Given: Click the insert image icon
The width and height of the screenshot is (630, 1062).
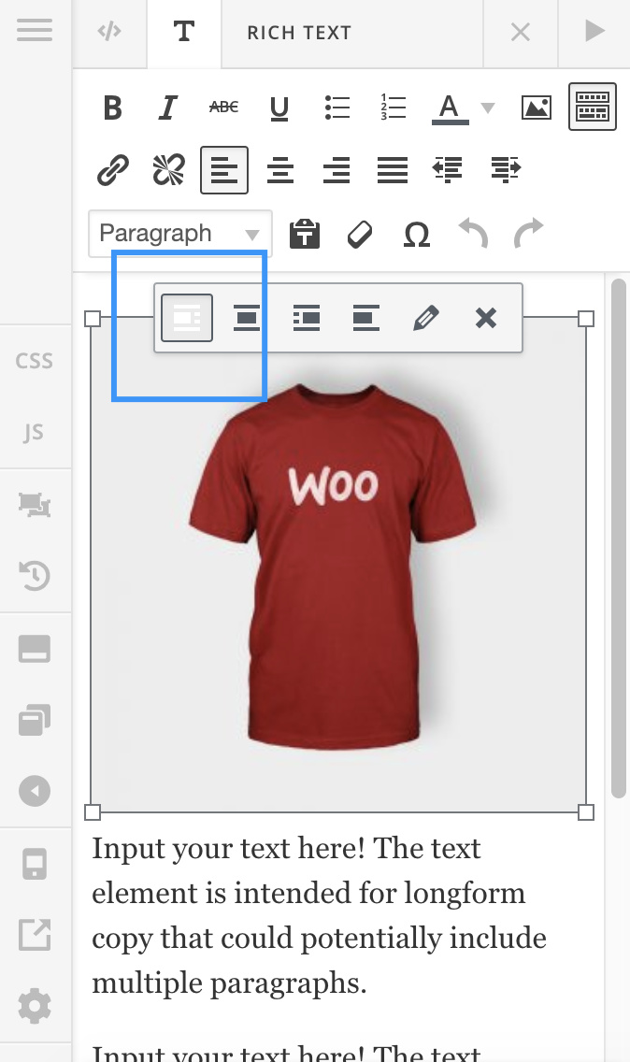Looking at the screenshot, I should coord(537,108).
